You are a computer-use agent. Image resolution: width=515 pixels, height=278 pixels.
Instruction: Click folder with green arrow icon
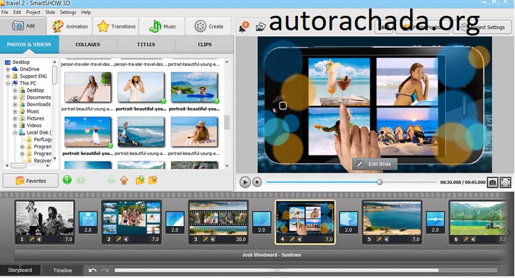[140, 180]
